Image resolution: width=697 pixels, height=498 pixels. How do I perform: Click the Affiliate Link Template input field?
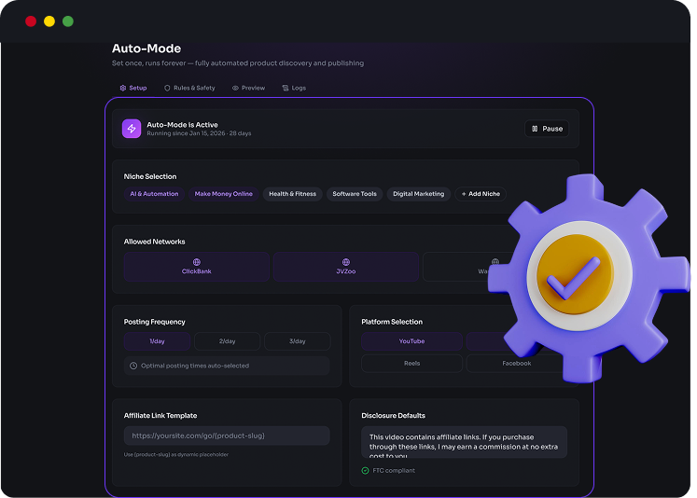[x=227, y=436]
